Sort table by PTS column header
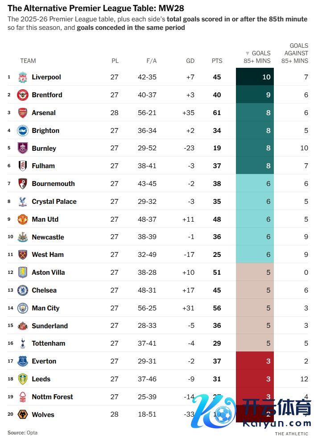 217,61
